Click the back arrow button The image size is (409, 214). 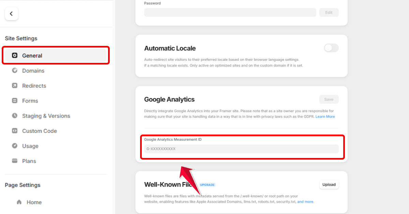[12, 14]
